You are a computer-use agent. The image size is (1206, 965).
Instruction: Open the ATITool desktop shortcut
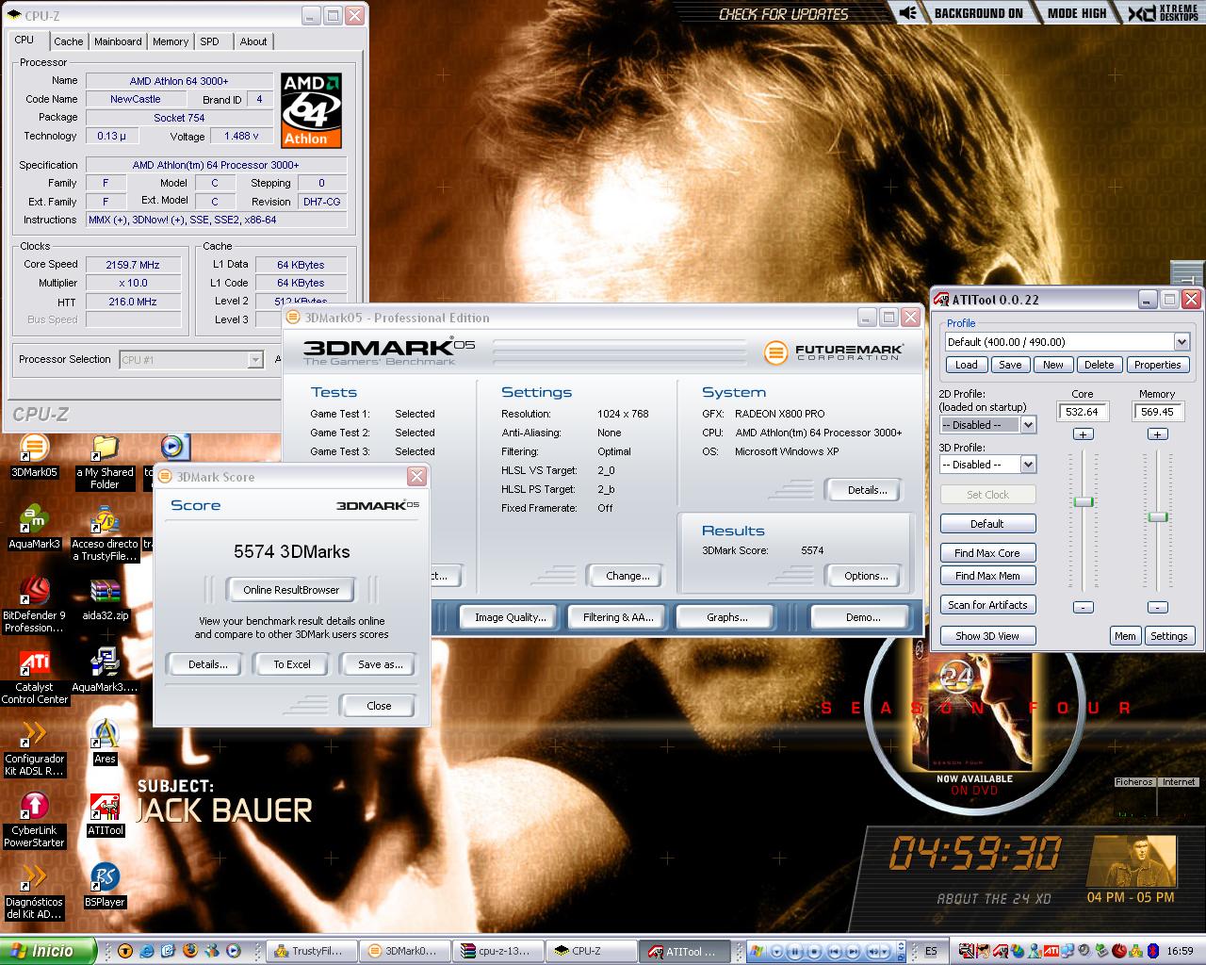tap(106, 808)
